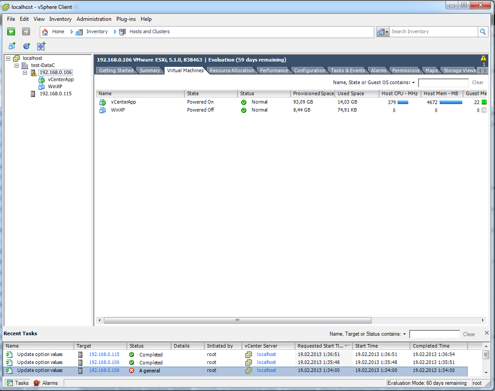Click the WinXP icon in VM list
Screen dimensions: 495x391
click(x=103, y=110)
